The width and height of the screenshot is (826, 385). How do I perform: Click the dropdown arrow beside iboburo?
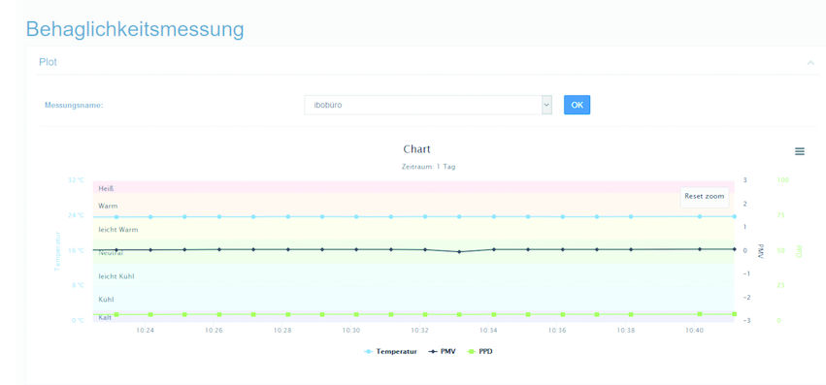(546, 105)
